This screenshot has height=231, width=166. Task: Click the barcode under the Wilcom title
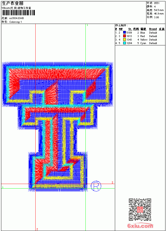[18, 13]
